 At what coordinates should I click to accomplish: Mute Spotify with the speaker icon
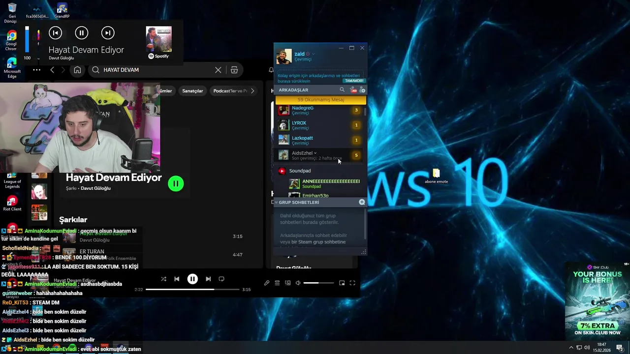coord(298,283)
